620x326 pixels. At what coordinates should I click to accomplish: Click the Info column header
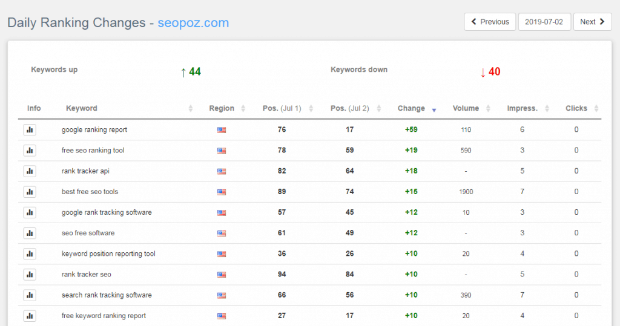[34, 108]
